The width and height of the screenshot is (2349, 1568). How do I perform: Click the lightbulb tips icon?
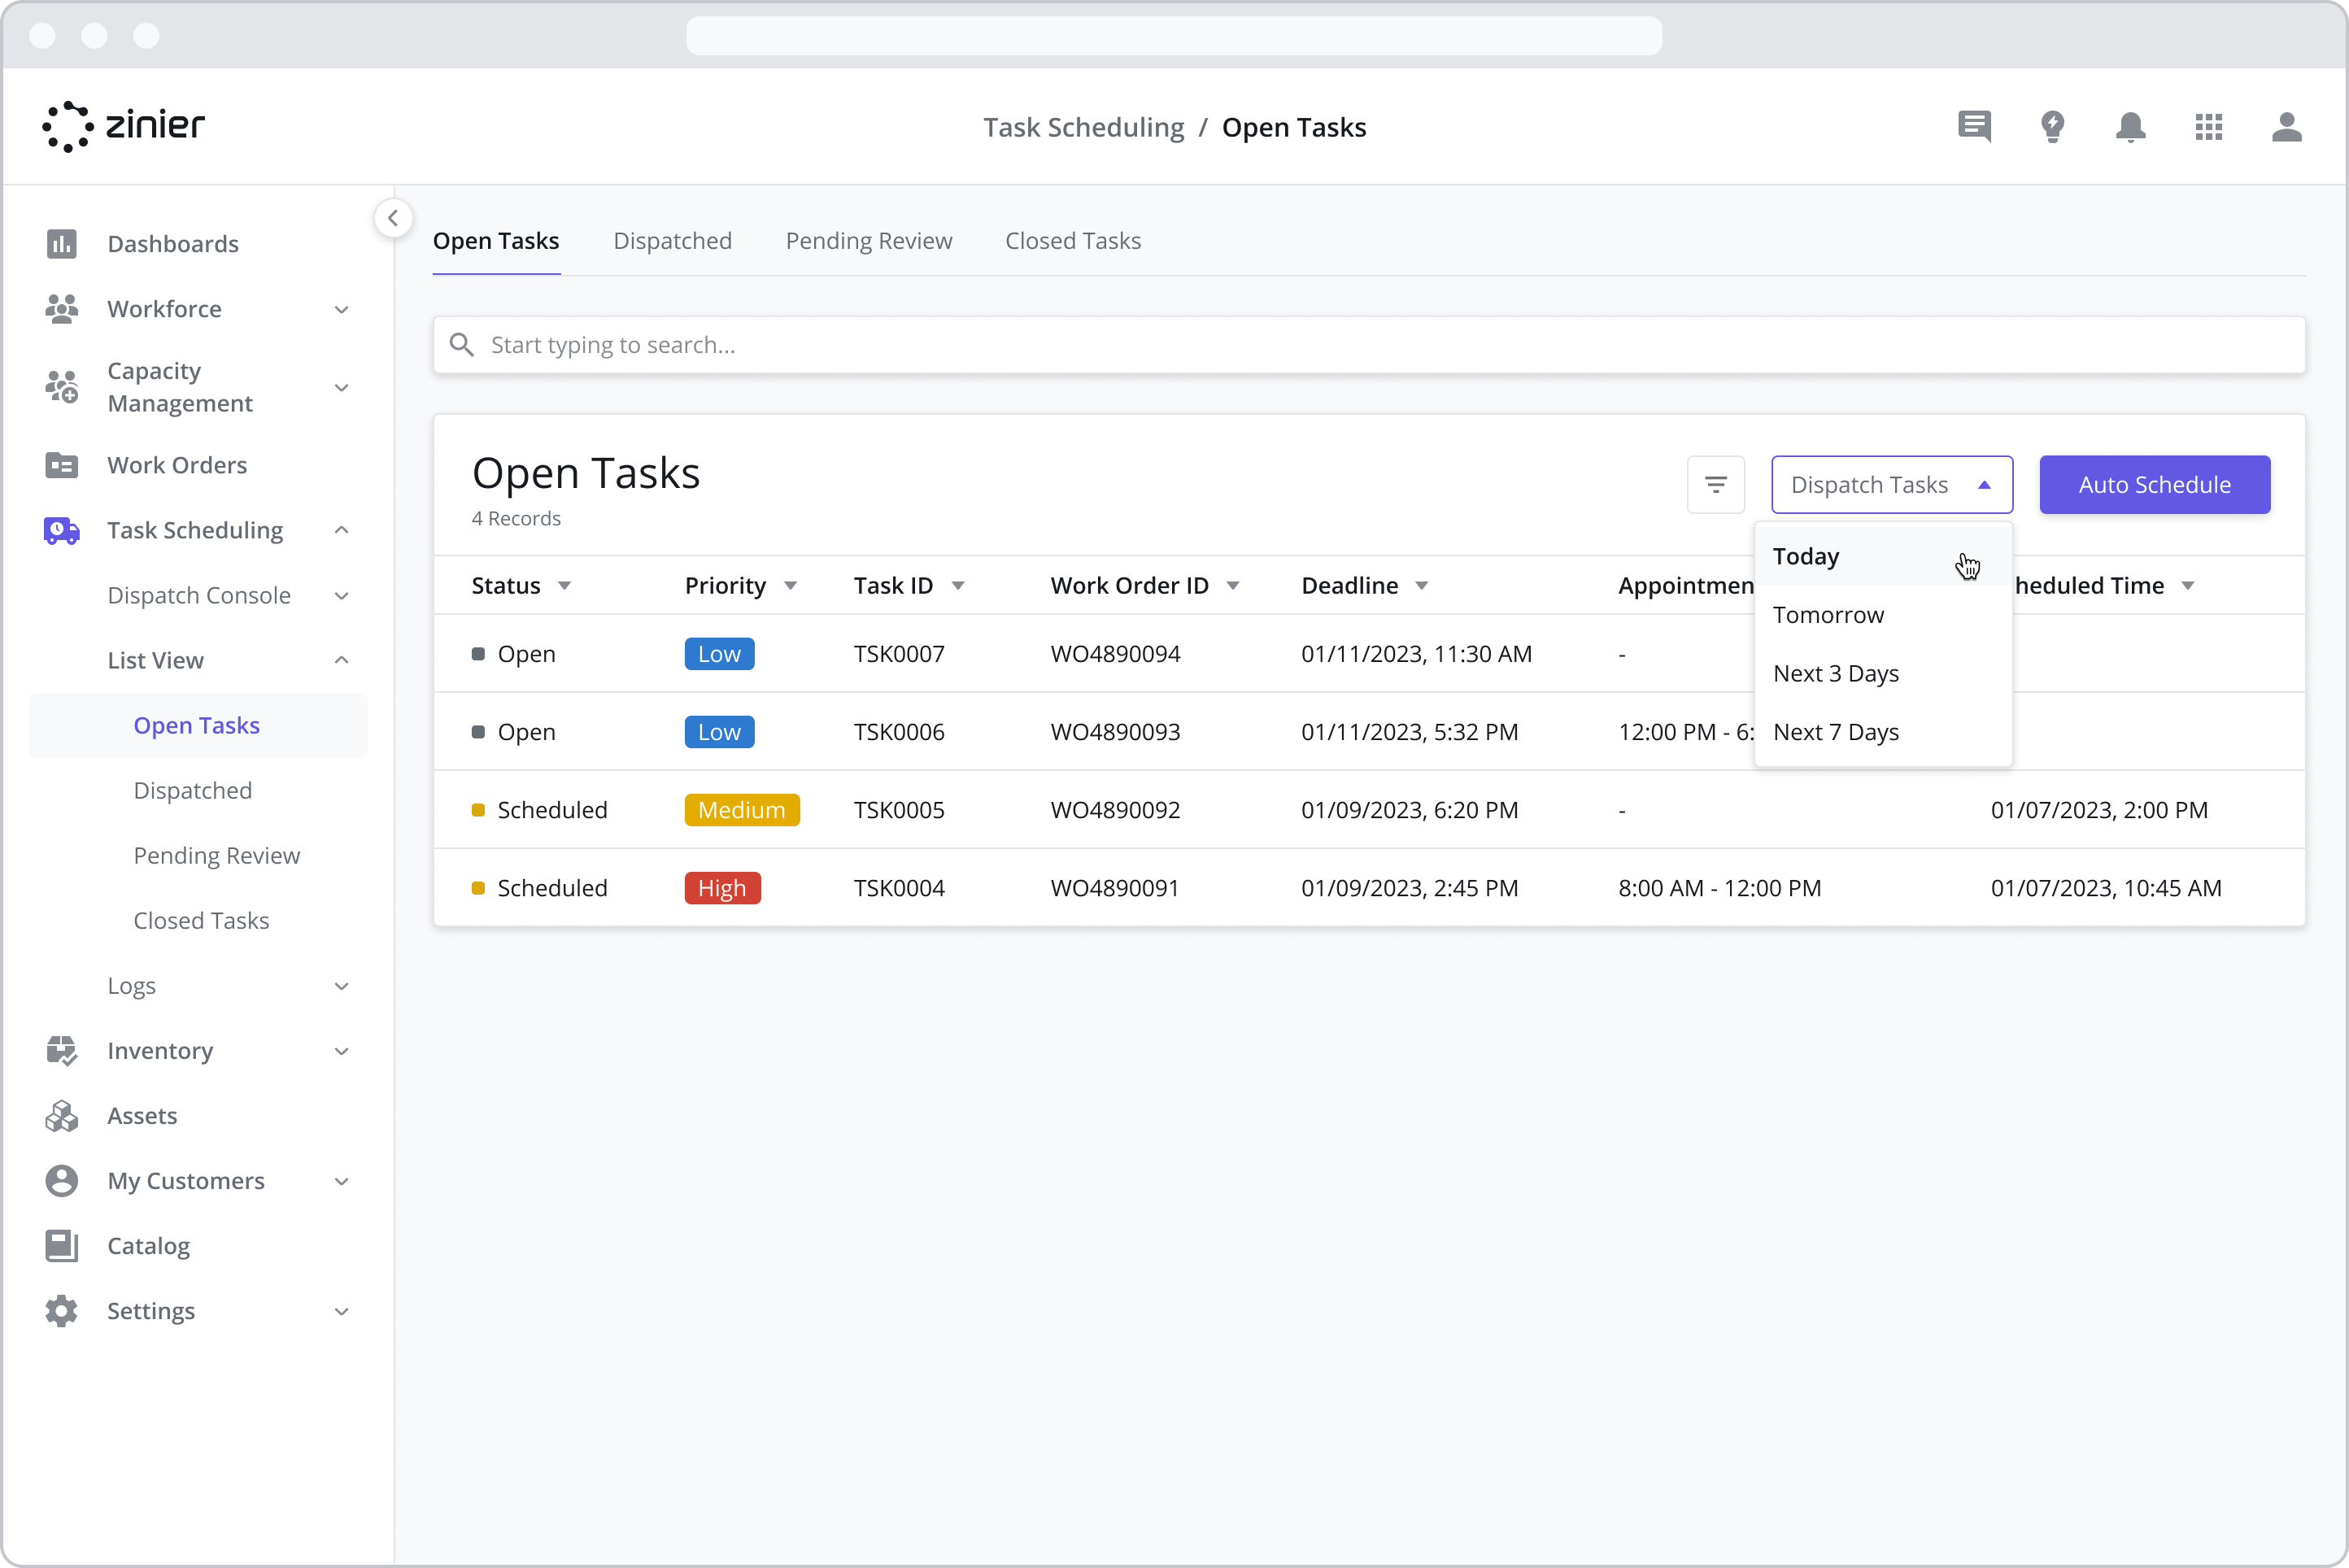(x=2053, y=127)
